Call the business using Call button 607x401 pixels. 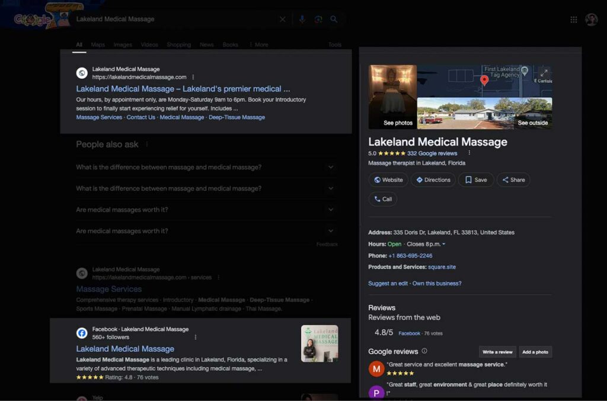tap(383, 199)
